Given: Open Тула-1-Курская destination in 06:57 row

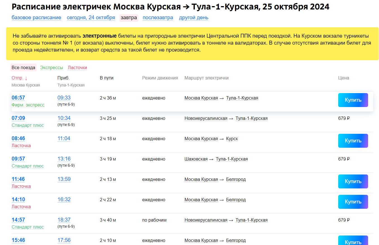Looking at the screenshot, I should [242, 98].
